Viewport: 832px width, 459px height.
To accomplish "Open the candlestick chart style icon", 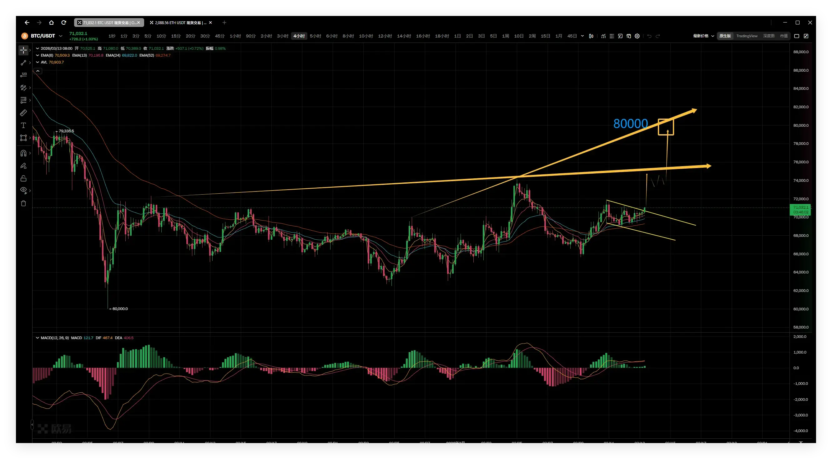I will click(591, 36).
